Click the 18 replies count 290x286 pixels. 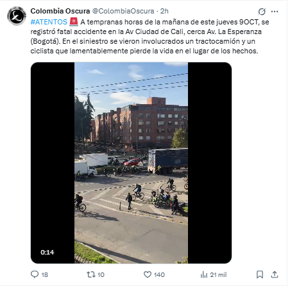point(45,274)
